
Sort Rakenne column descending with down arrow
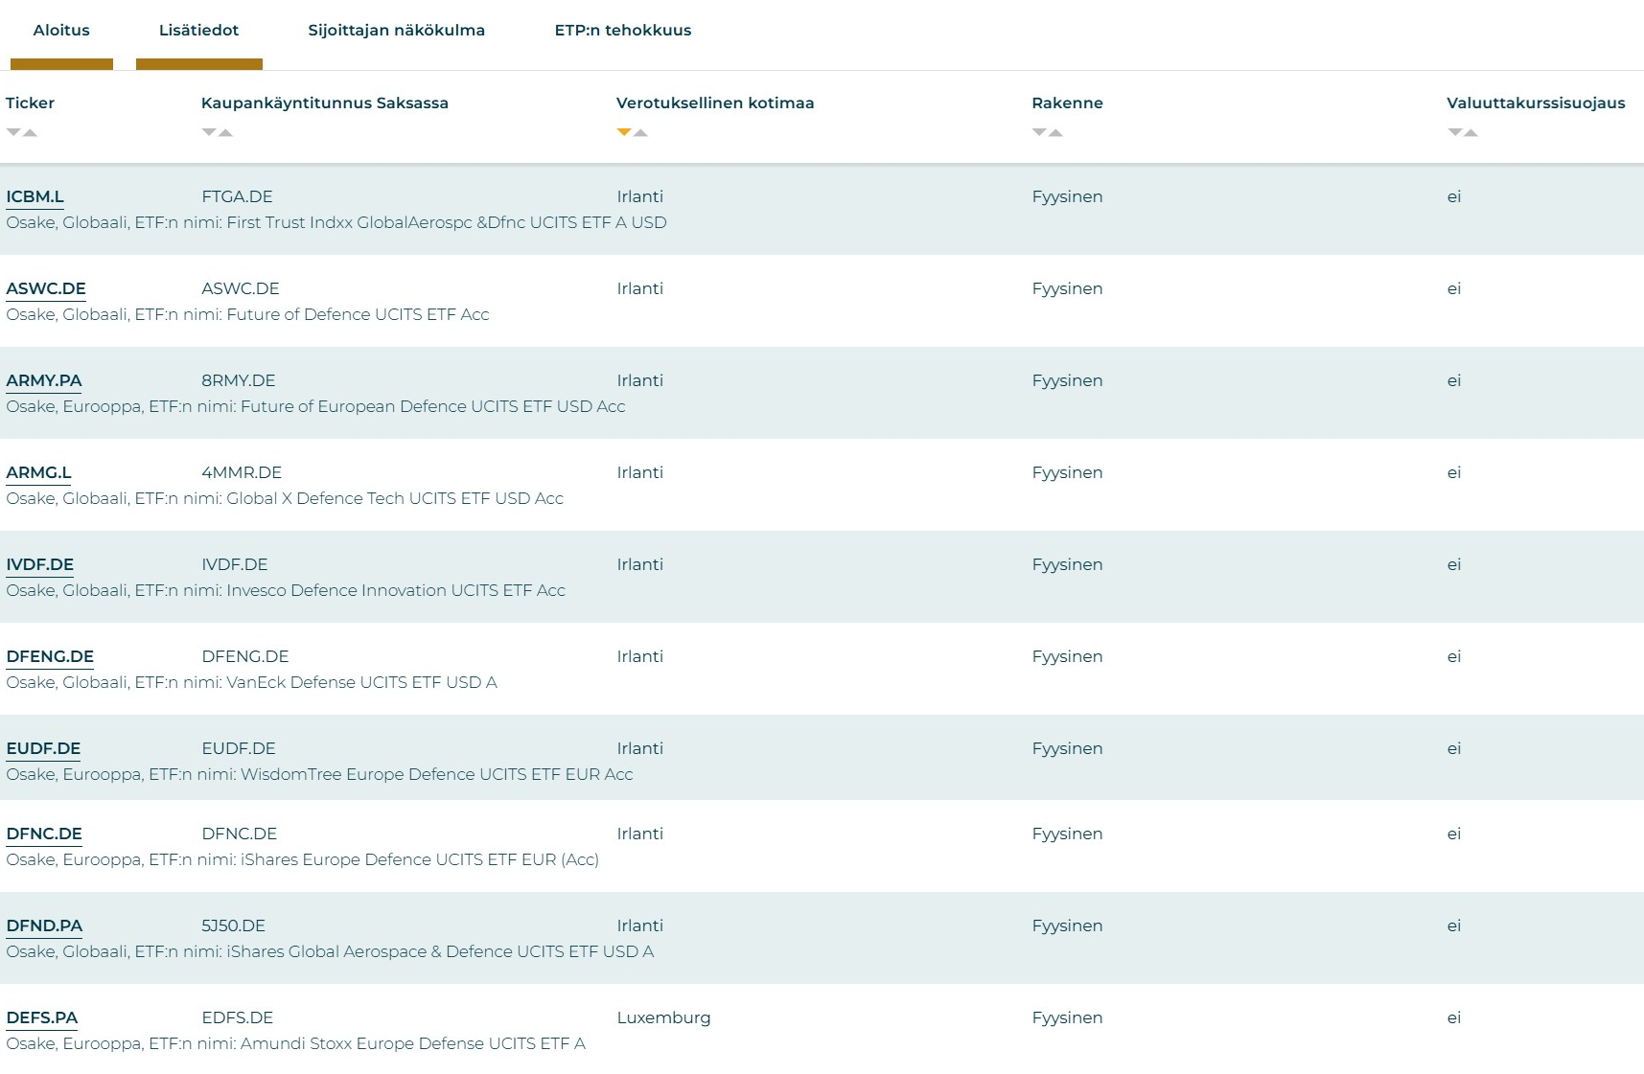point(1039,132)
